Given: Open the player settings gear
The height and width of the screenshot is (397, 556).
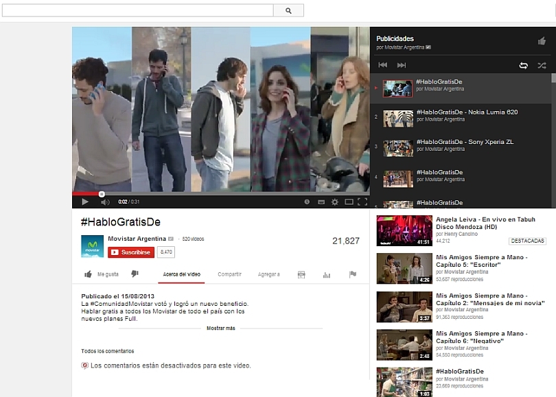Looking at the screenshot, I should pyautogui.click(x=335, y=202).
